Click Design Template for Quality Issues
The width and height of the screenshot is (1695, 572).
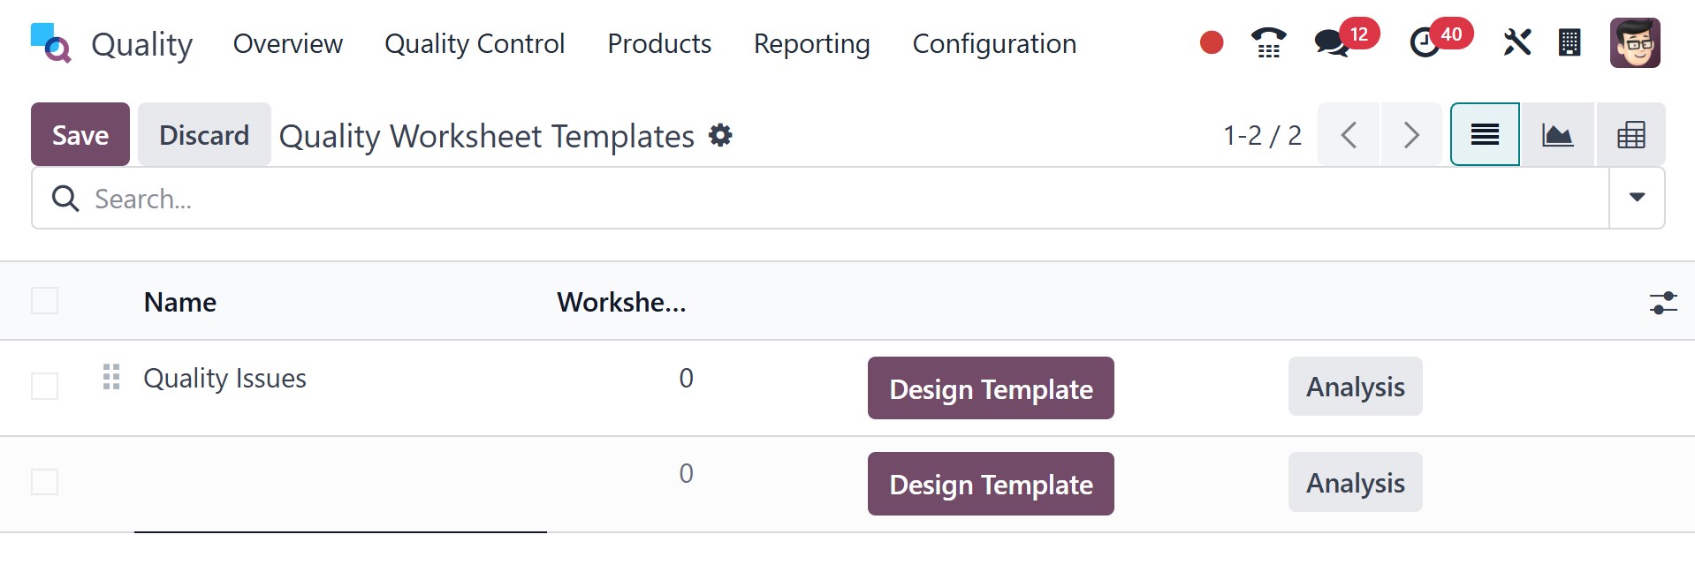991,388
